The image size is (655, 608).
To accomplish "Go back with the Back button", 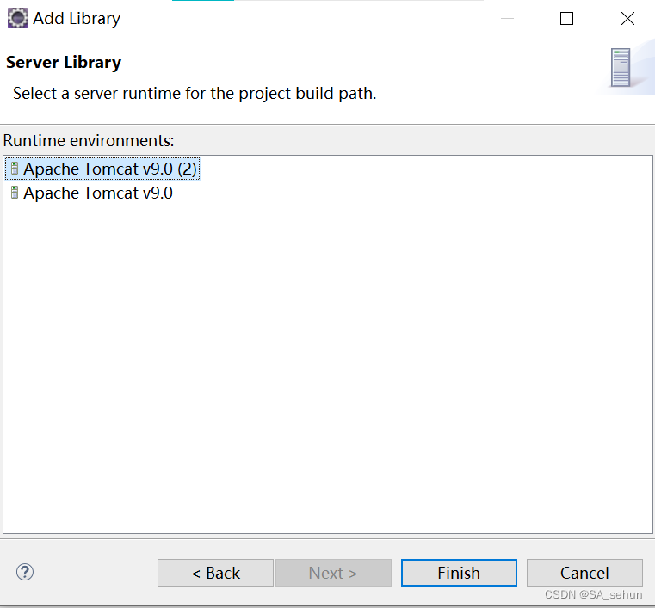I will pyautogui.click(x=215, y=573).
